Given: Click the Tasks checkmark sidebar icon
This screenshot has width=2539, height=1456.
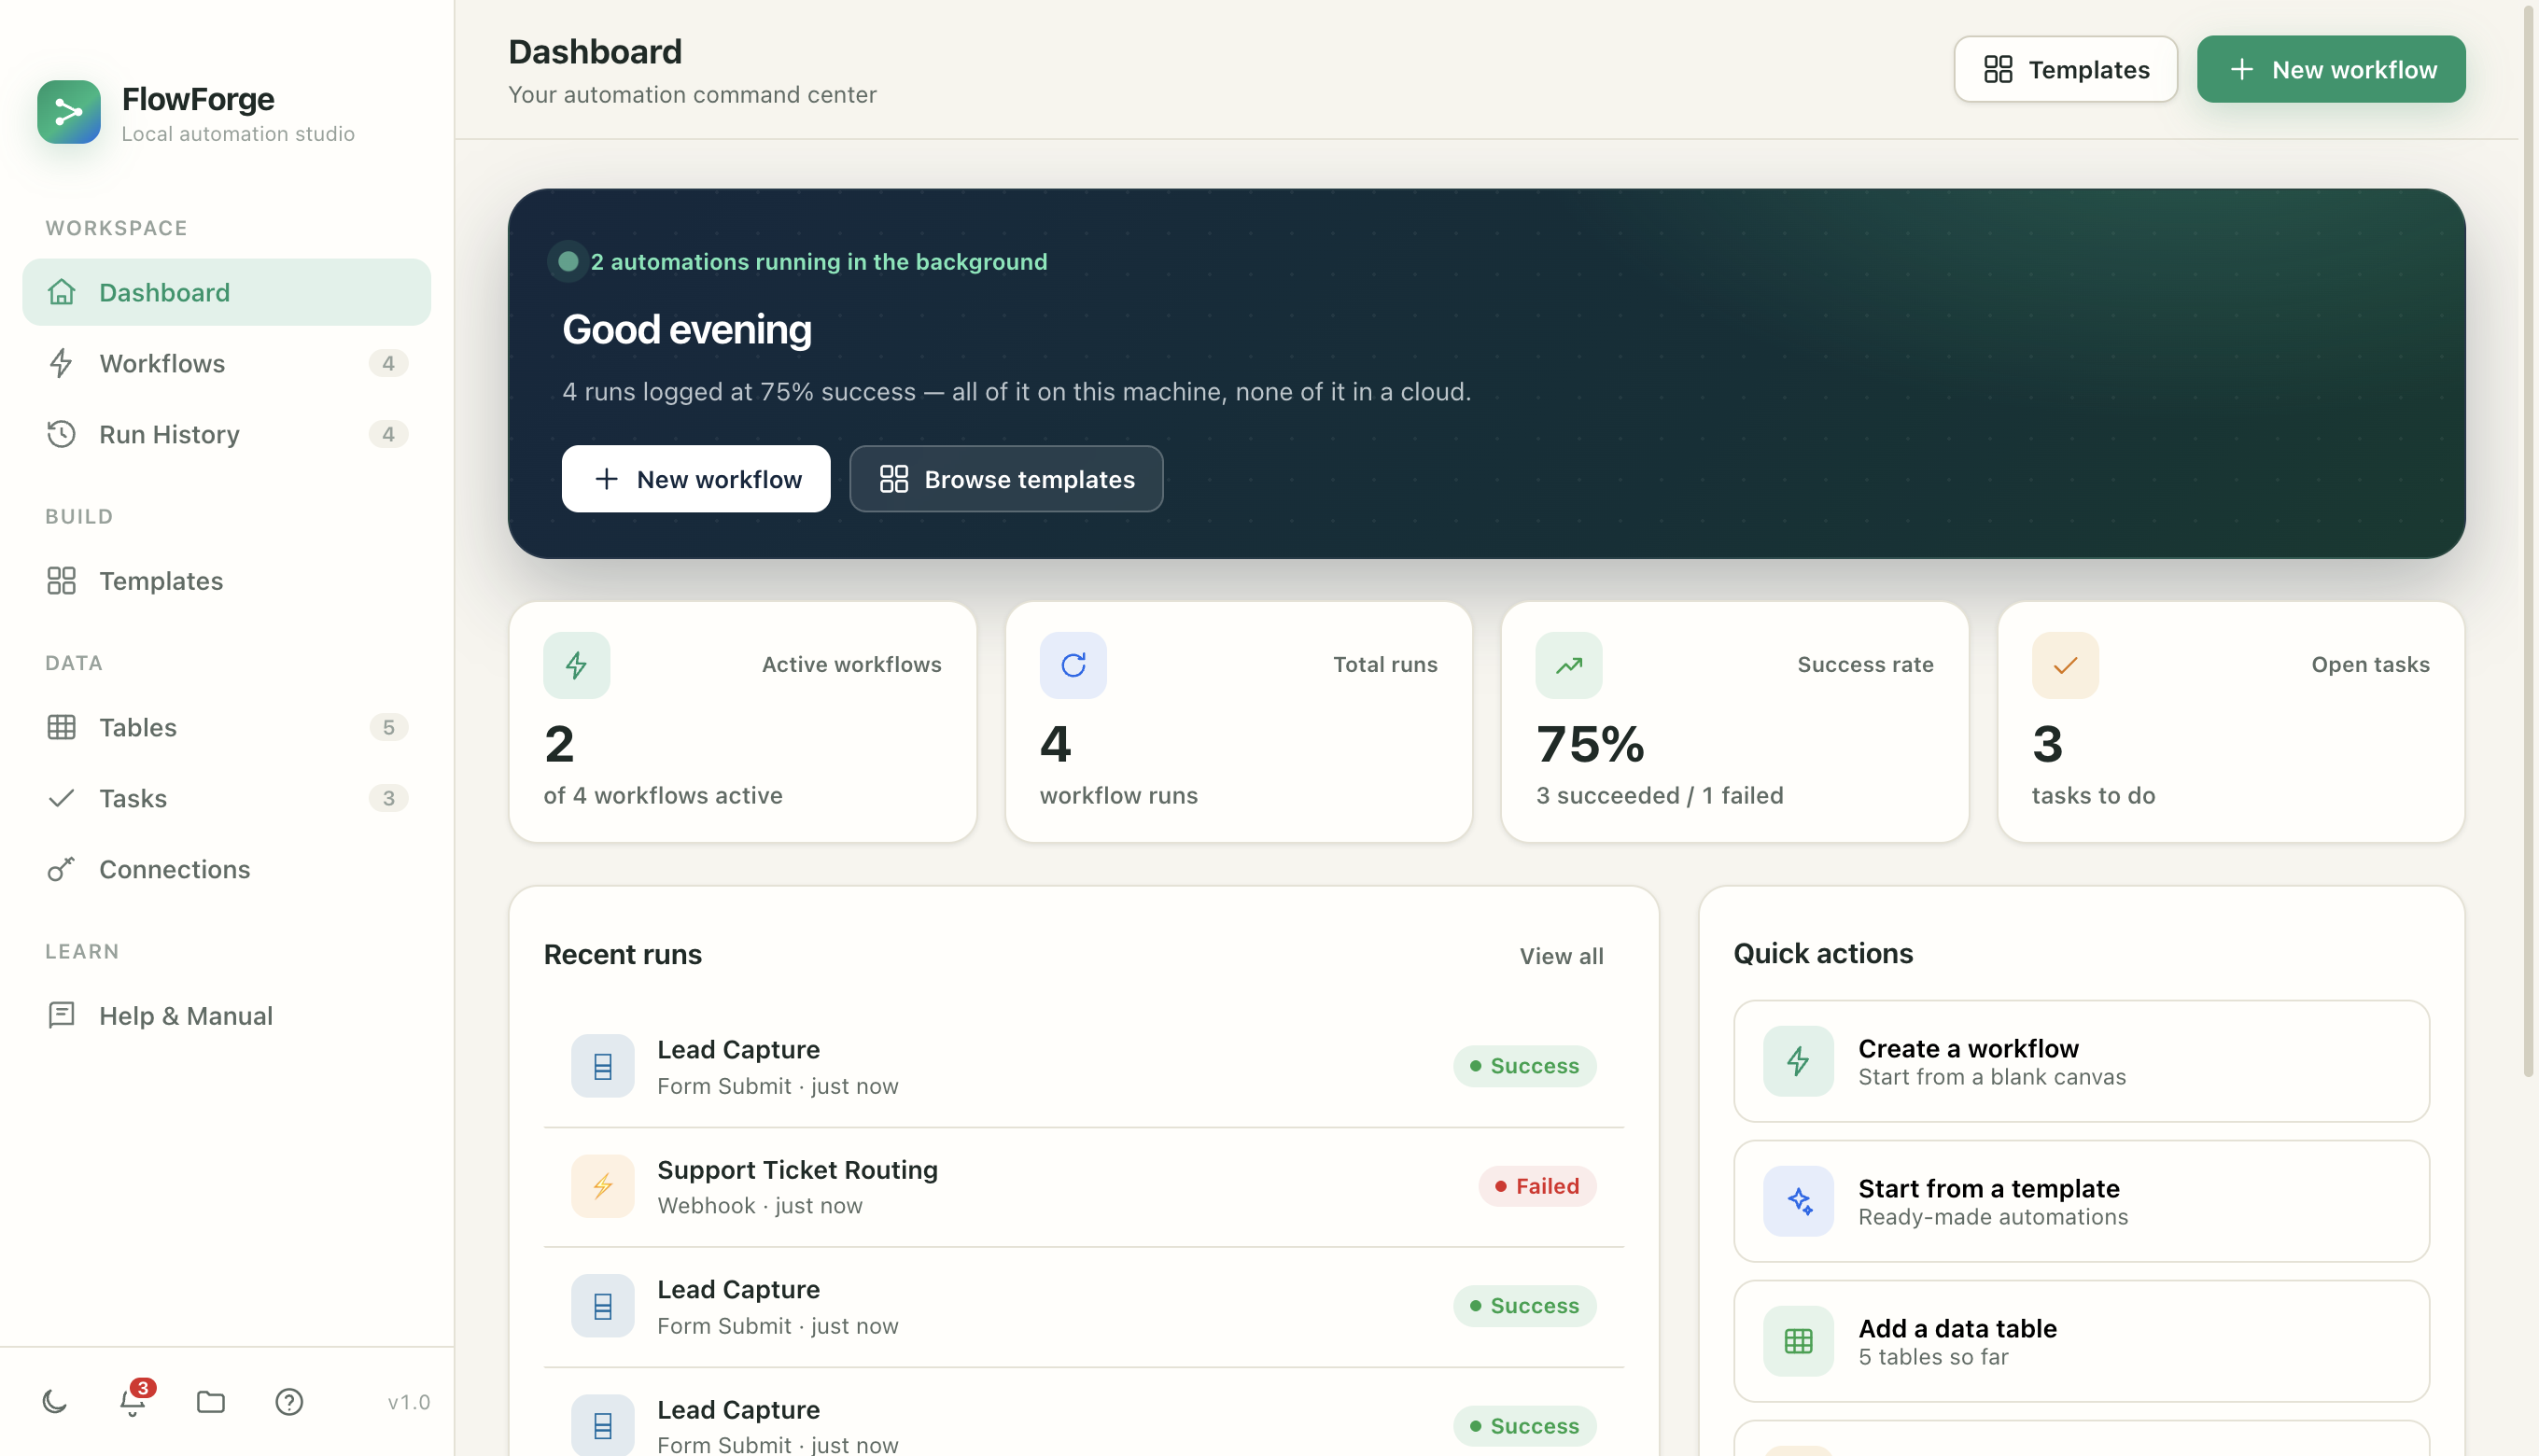Looking at the screenshot, I should click(x=62, y=798).
